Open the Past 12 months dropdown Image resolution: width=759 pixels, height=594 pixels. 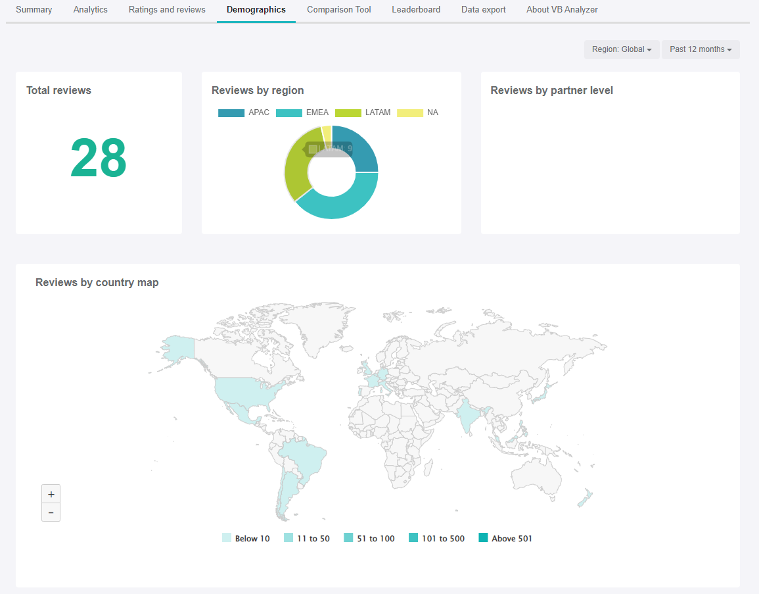700,49
